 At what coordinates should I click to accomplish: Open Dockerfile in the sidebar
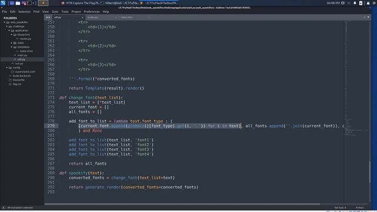[x=18, y=80]
